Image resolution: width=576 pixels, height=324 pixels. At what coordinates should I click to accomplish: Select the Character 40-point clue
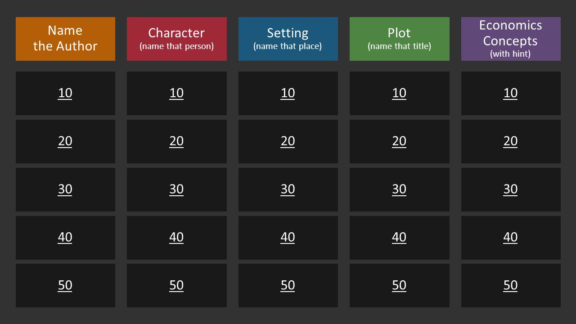click(176, 237)
